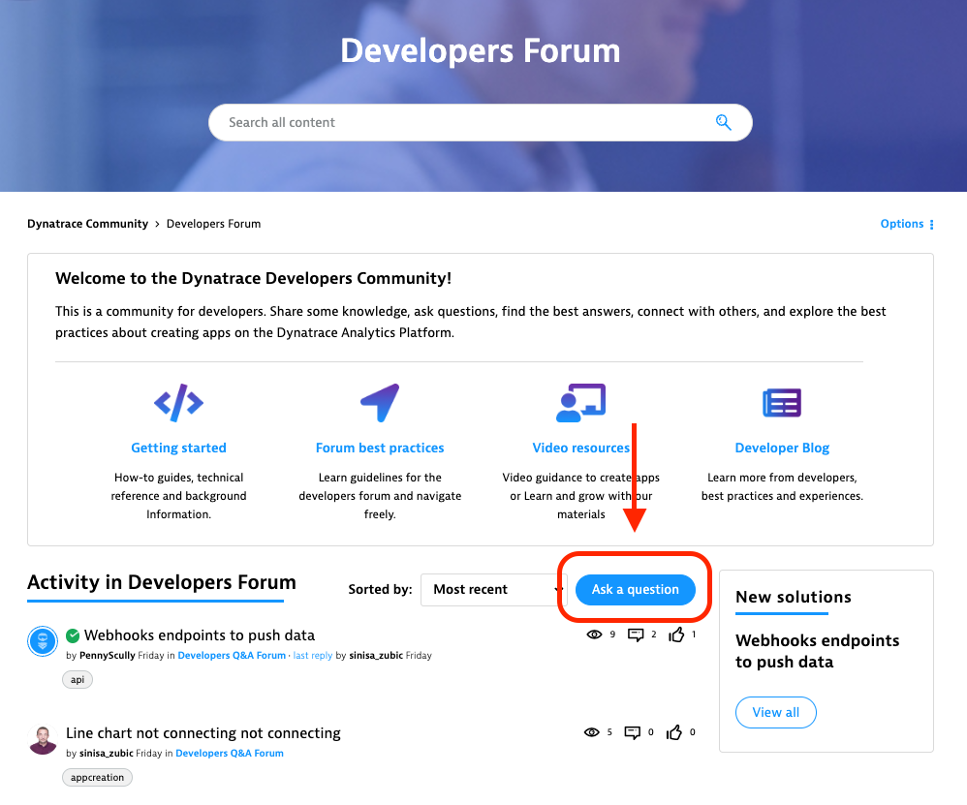Image resolution: width=967 pixels, height=805 pixels.
Task: Click sinisa_zubic's avatar on Line chart post
Action: point(43,740)
